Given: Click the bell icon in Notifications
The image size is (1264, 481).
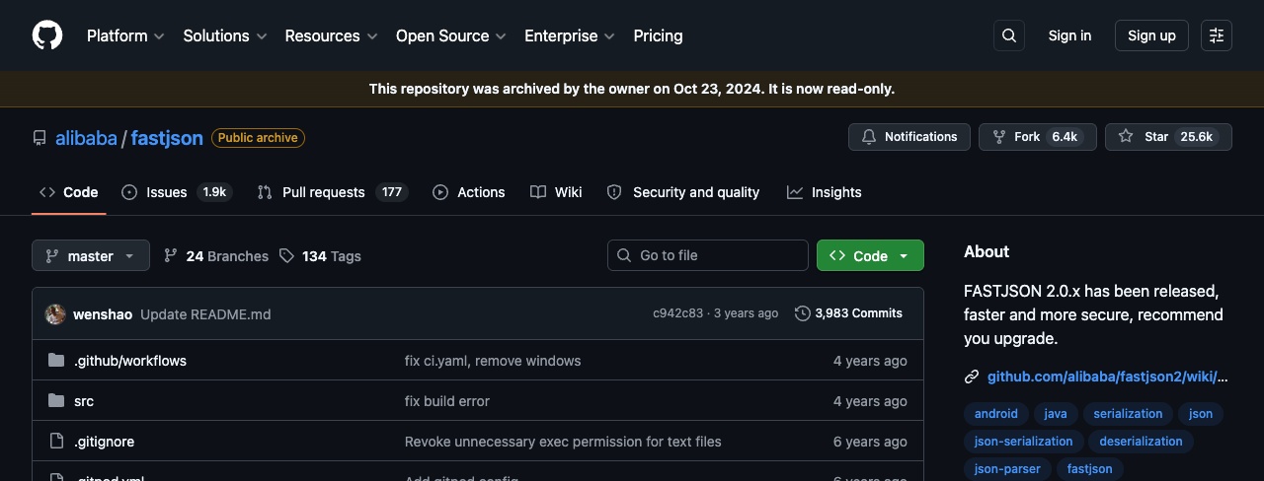Looking at the screenshot, I should click(x=869, y=137).
